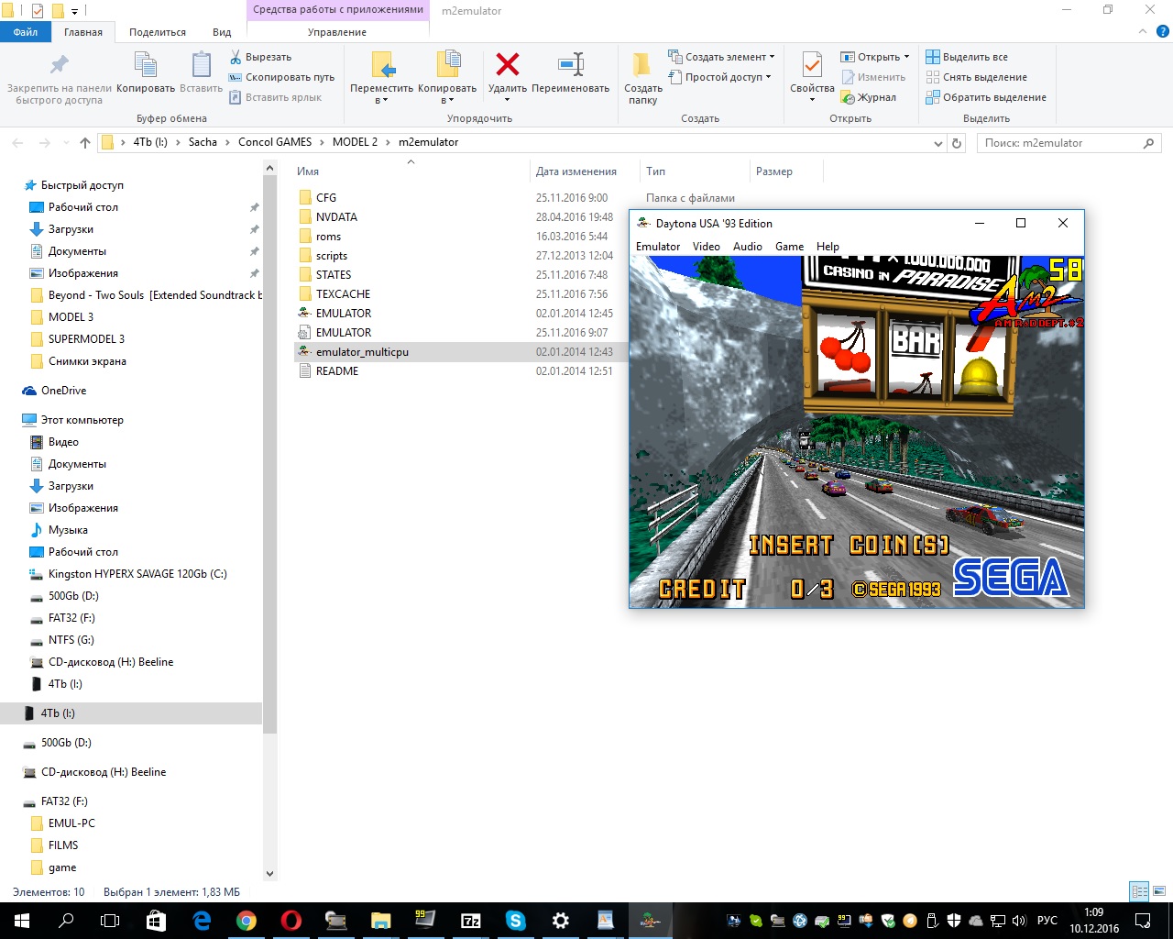Expand the address bar history dropdown
This screenshot has height=939, width=1173.
tap(937, 143)
